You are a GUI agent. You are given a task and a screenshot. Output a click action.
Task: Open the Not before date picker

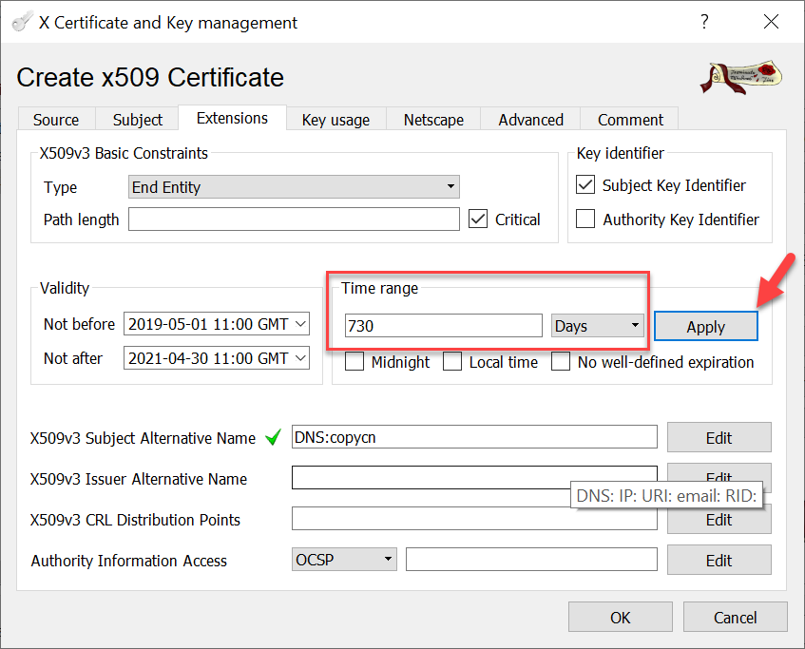(x=217, y=324)
